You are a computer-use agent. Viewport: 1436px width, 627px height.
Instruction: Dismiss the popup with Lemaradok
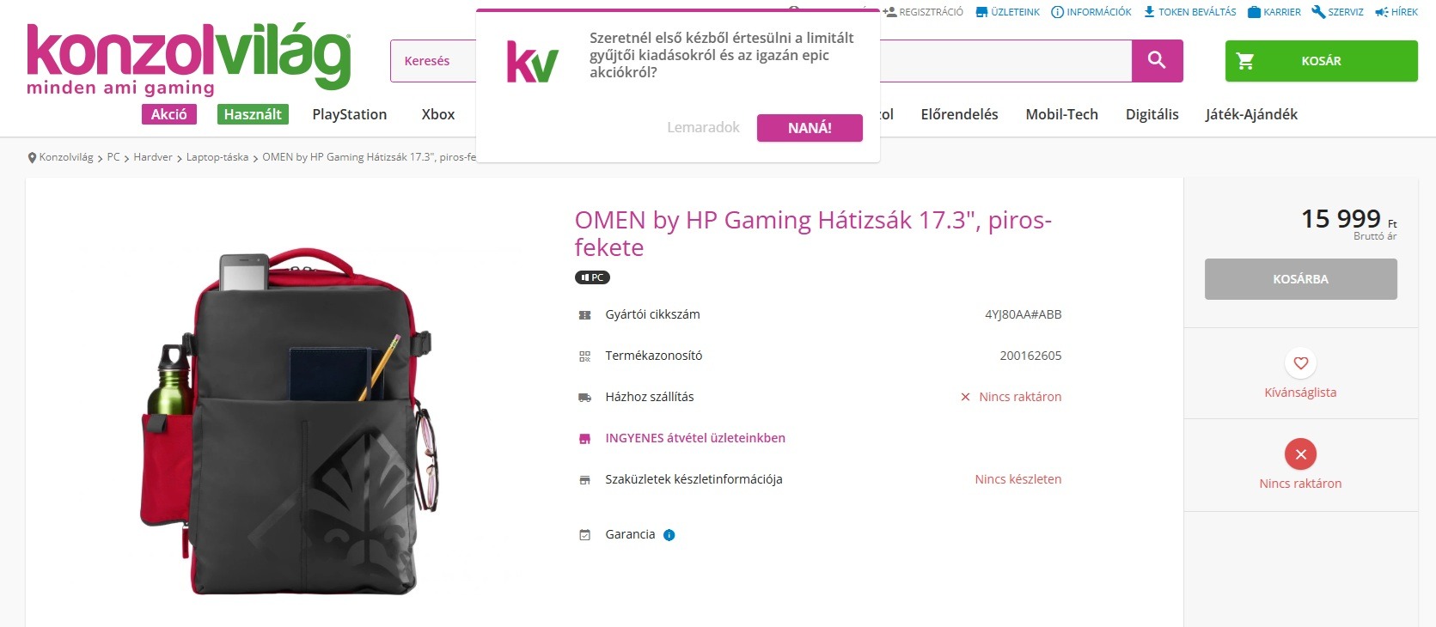[x=703, y=128]
